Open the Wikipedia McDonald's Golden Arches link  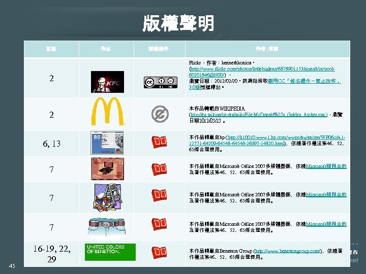tap(259, 115)
